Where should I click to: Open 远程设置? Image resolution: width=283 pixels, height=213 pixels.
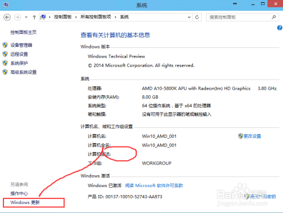[19, 54]
